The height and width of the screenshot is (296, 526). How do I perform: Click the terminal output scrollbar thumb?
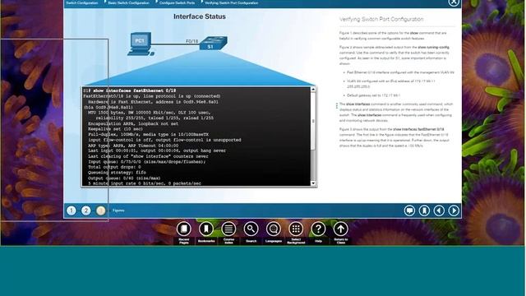[313, 121]
